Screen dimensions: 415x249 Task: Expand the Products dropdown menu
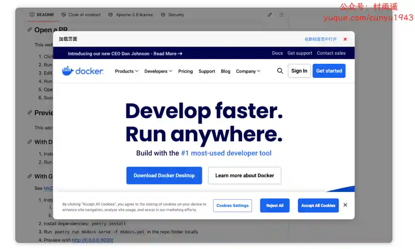127,71
